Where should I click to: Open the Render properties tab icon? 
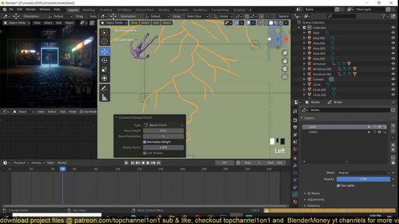click(x=295, y=120)
